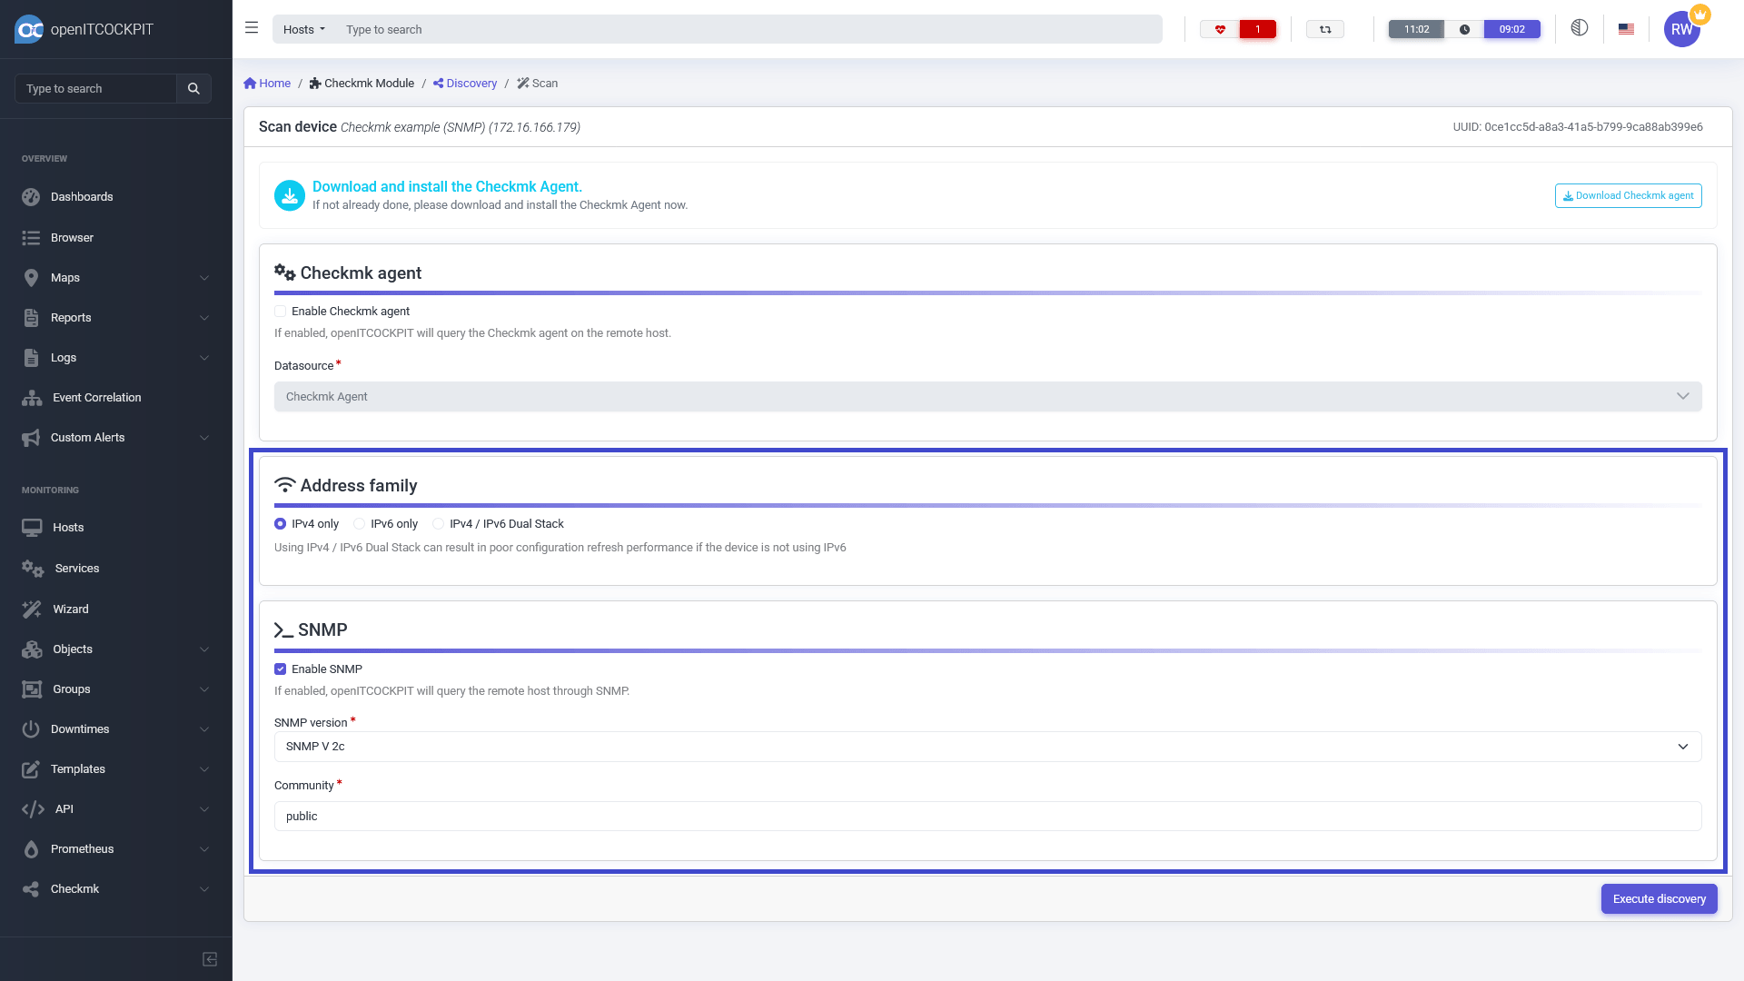This screenshot has height=981, width=1744.
Task: Open the RW user avatar menu
Action: [1682, 29]
